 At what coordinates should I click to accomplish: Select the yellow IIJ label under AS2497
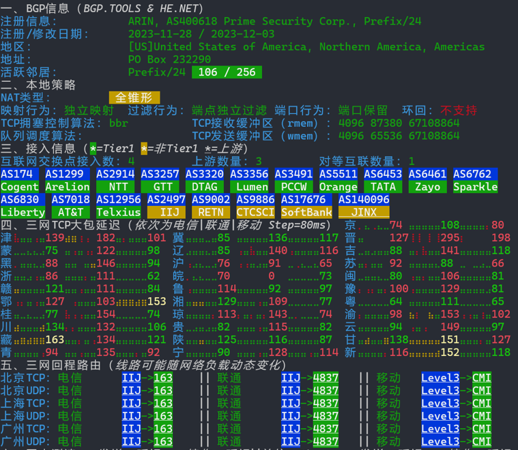pyautogui.click(x=166, y=212)
